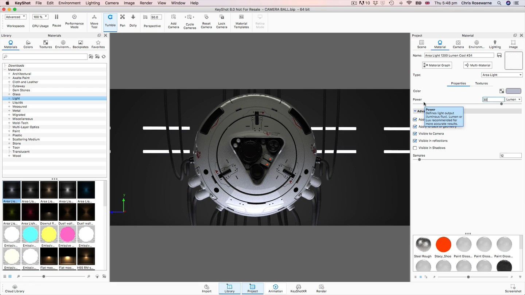Click the light Color swatch
This screenshot has height=295, width=525.
pos(513,91)
